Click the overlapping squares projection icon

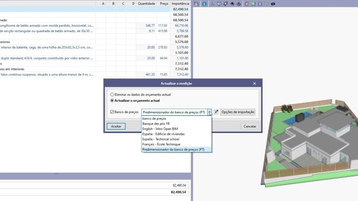(225, 4)
